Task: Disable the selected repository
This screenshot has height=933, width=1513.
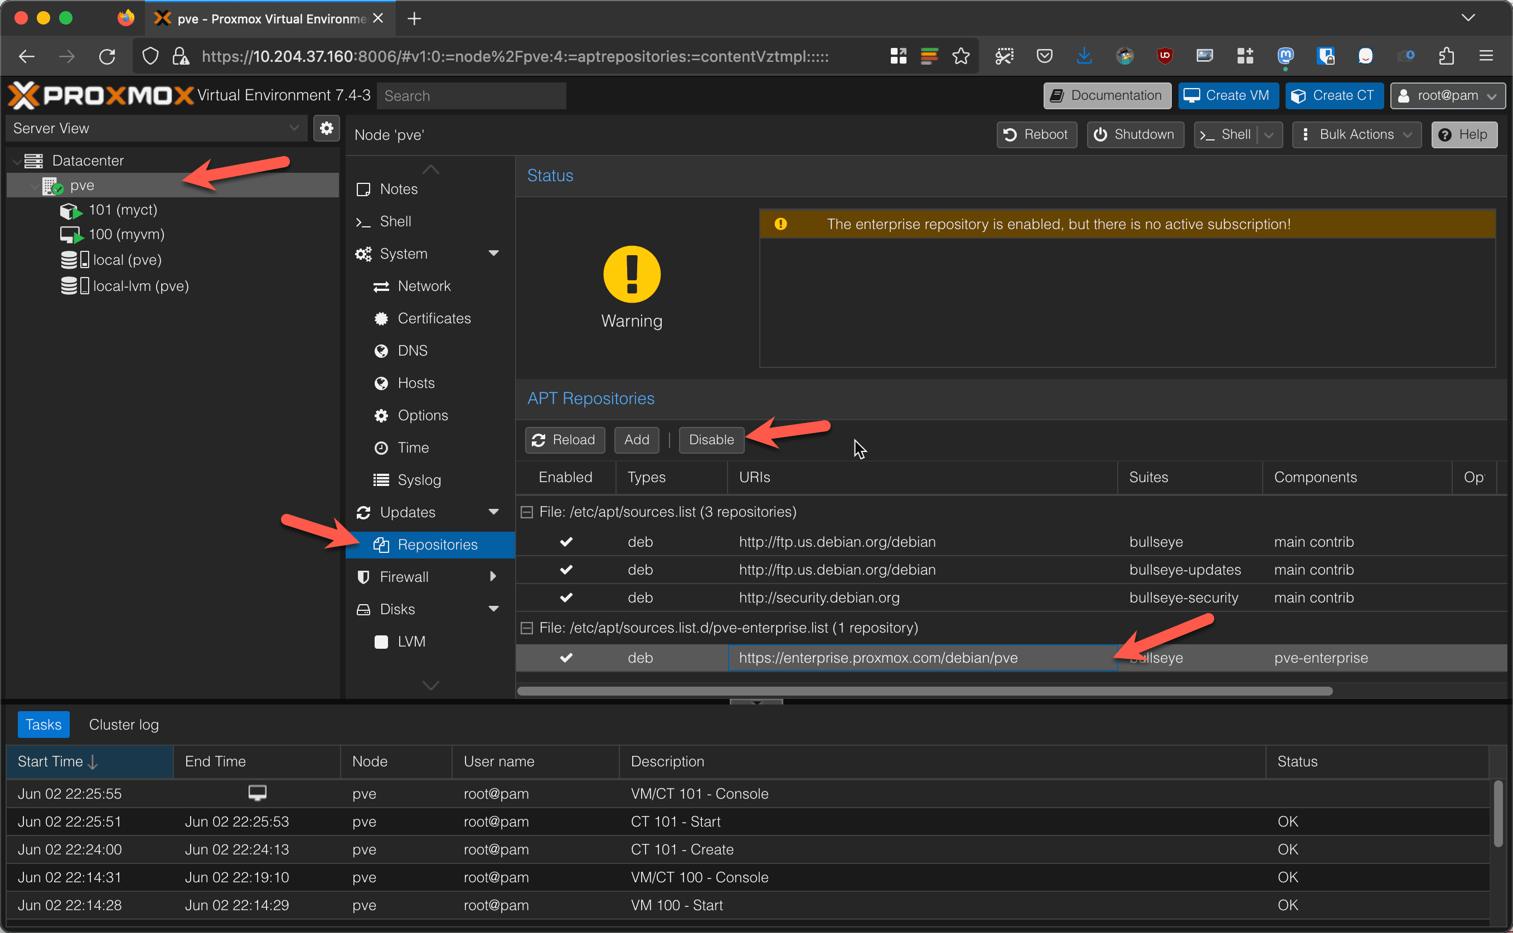Action: click(x=711, y=440)
